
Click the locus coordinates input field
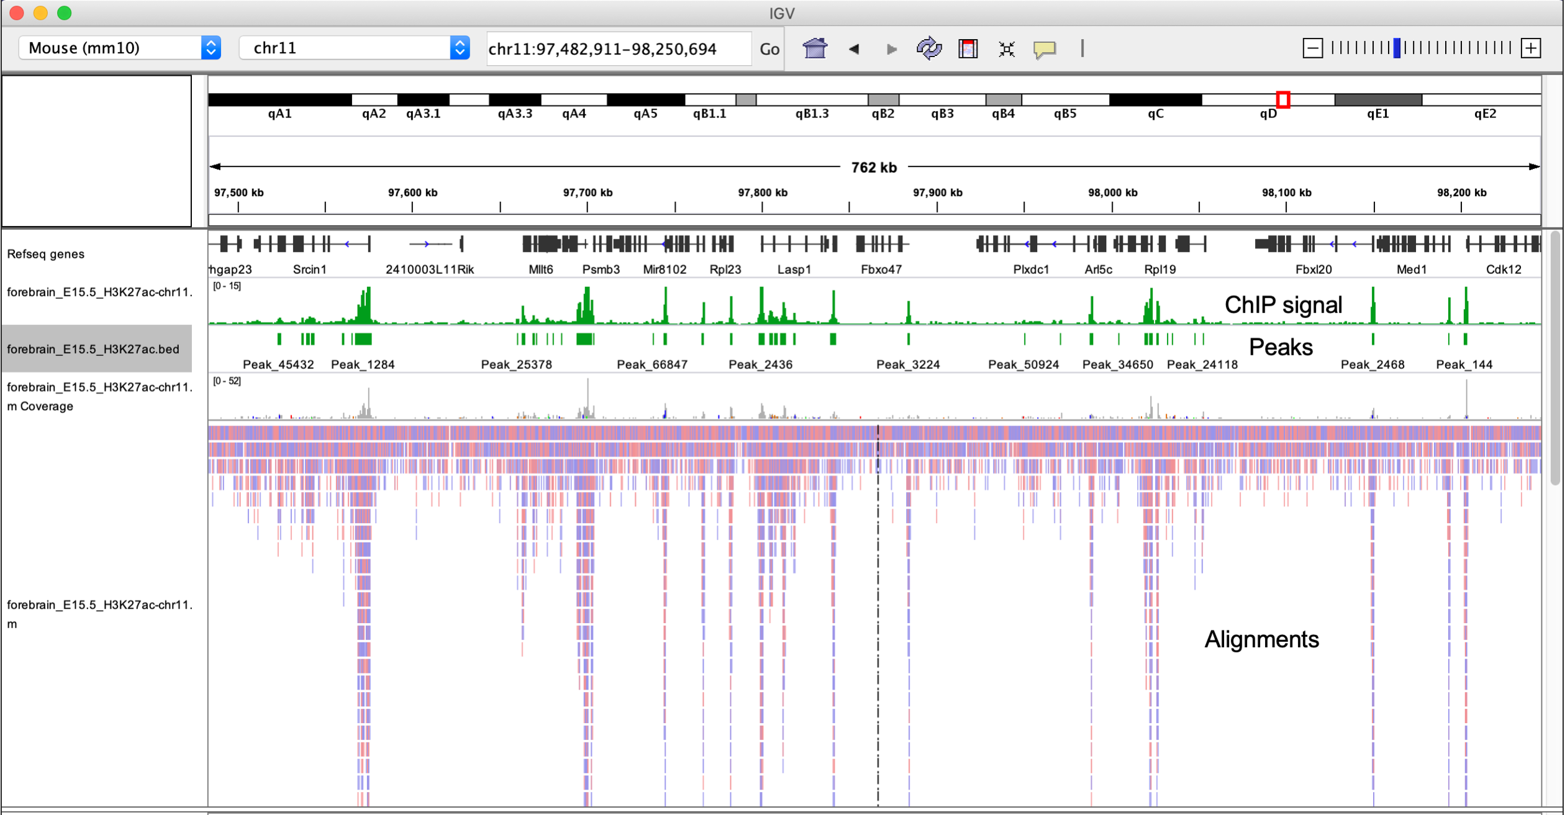618,48
